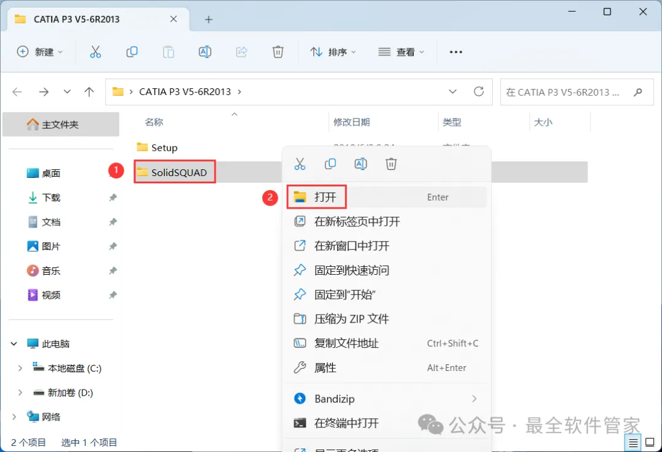Unpin 音乐 from quick access
Viewport: 662px width, 452px height.
tap(113, 270)
